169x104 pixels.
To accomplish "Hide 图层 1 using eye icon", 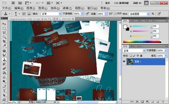I will pos(124,62).
